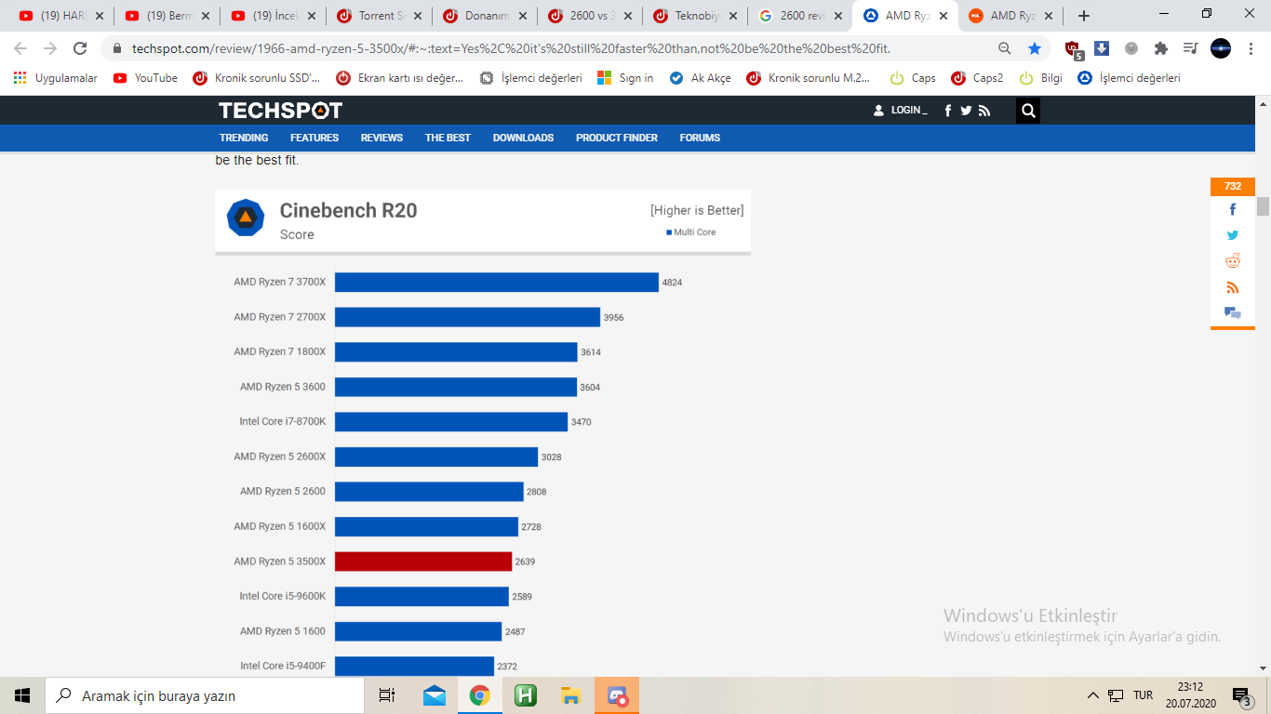Open Windows Start menu

coord(22,695)
